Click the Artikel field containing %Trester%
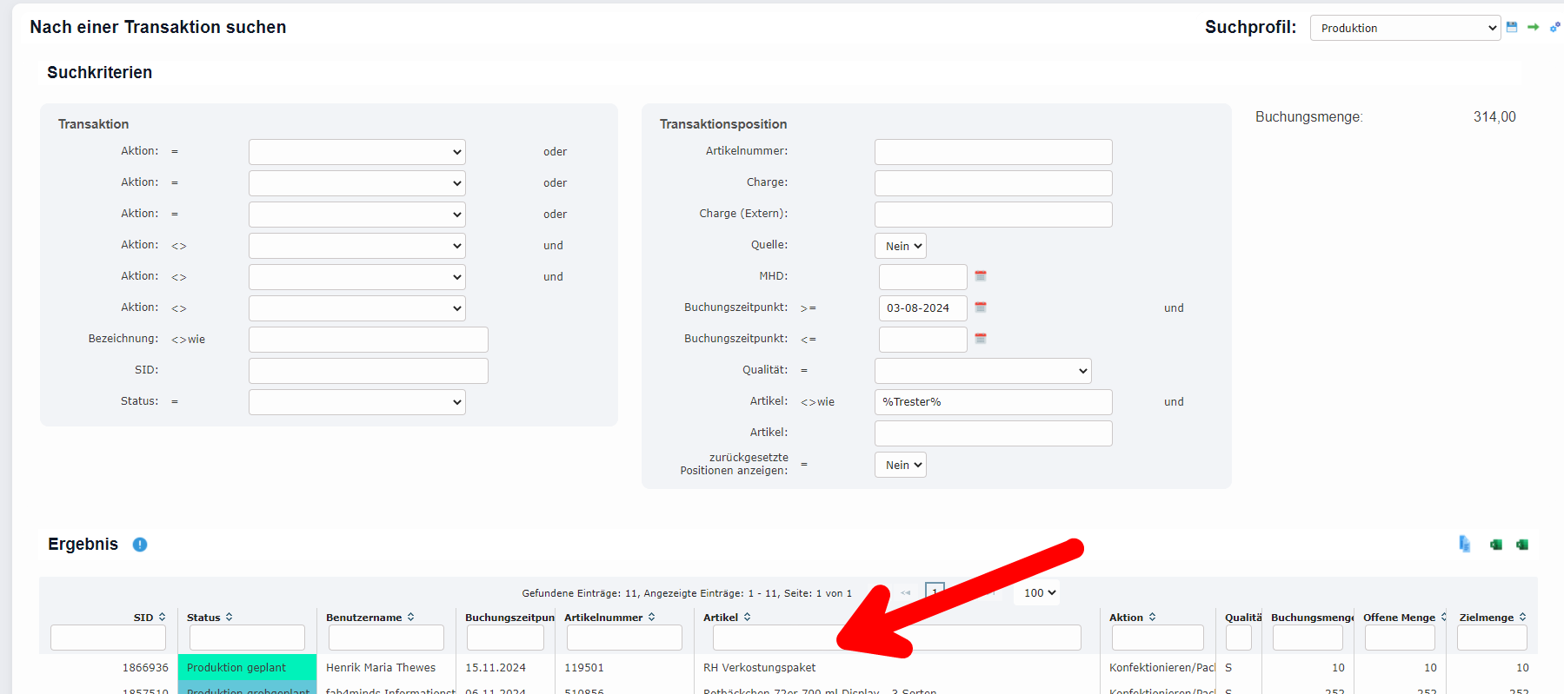1564x694 pixels. pos(993,402)
